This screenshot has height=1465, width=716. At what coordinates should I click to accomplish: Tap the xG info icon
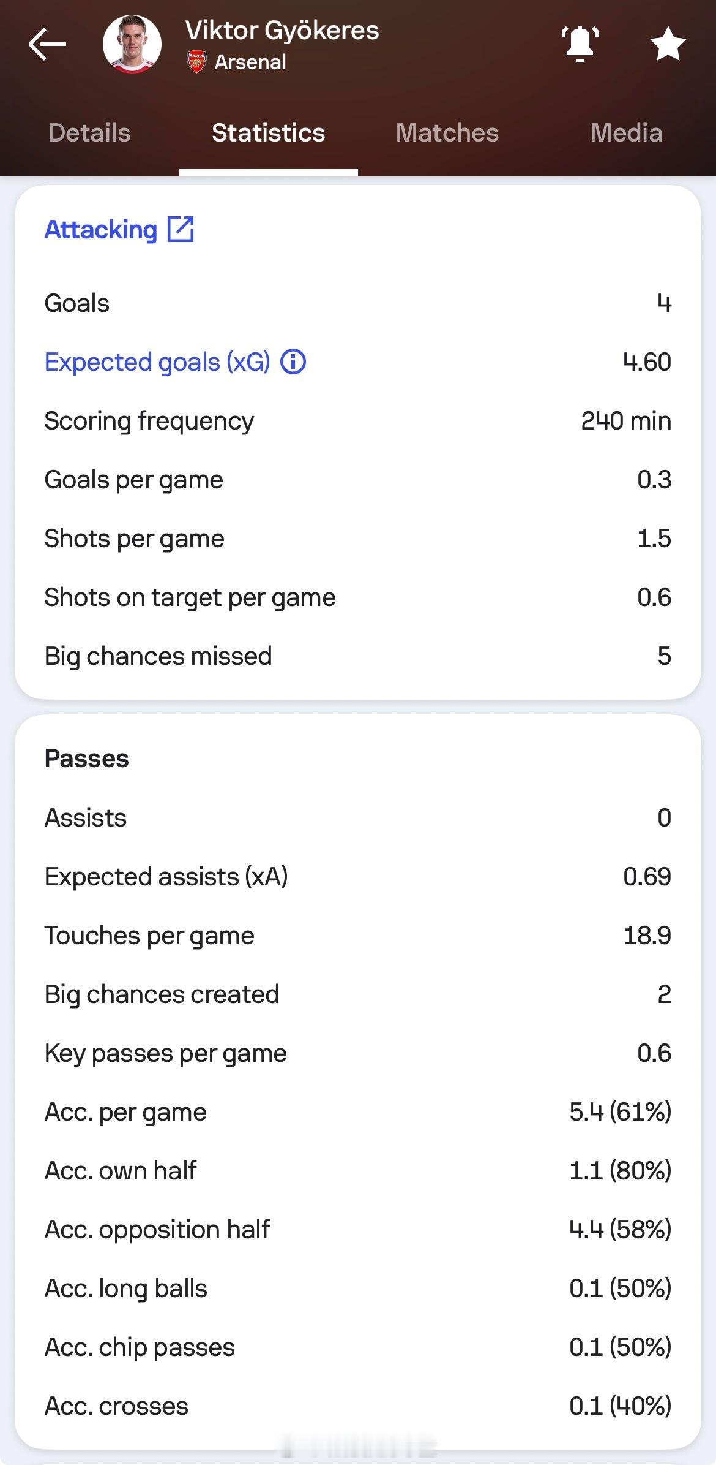[293, 362]
